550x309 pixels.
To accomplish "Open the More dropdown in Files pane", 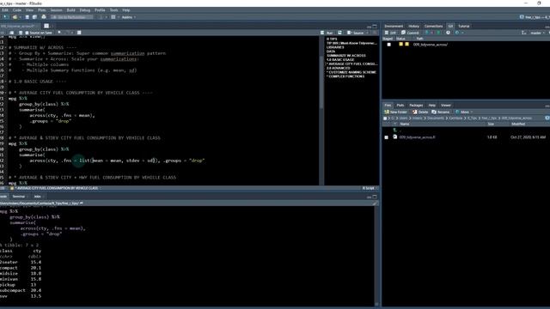I will tap(464, 112).
